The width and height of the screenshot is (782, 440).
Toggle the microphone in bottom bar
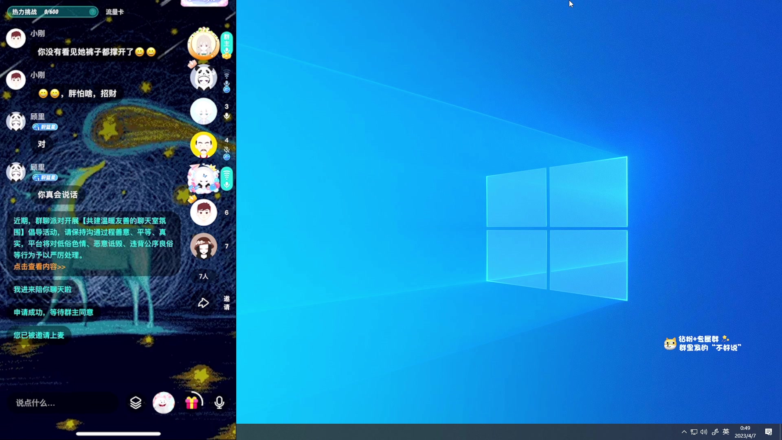tap(219, 403)
